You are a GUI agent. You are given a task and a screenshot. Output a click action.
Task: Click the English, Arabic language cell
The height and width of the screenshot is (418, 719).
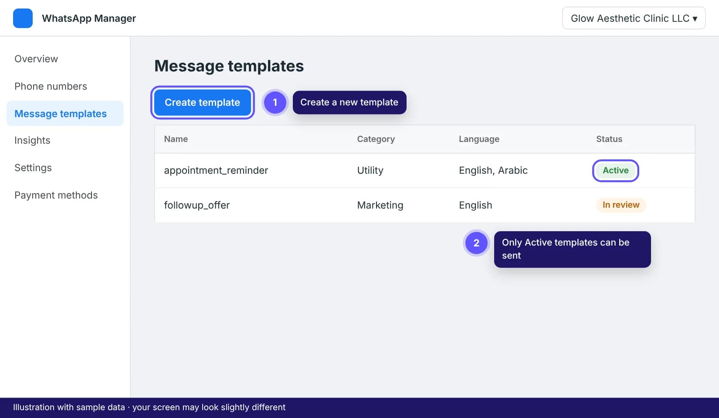coord(493,170)
